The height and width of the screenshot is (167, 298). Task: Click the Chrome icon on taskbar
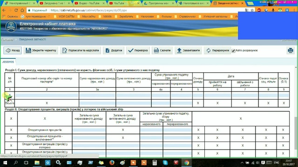[x=187, y=163]
